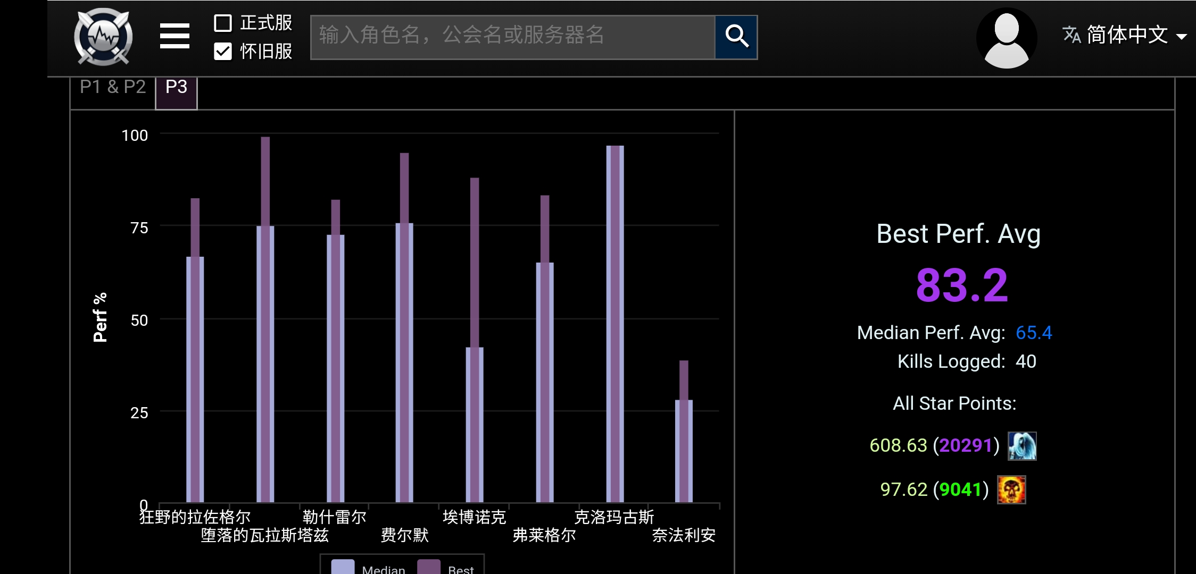Switch to the P1 & P2 tab
Screen dimensions: 1196x574
coord(111,87)
